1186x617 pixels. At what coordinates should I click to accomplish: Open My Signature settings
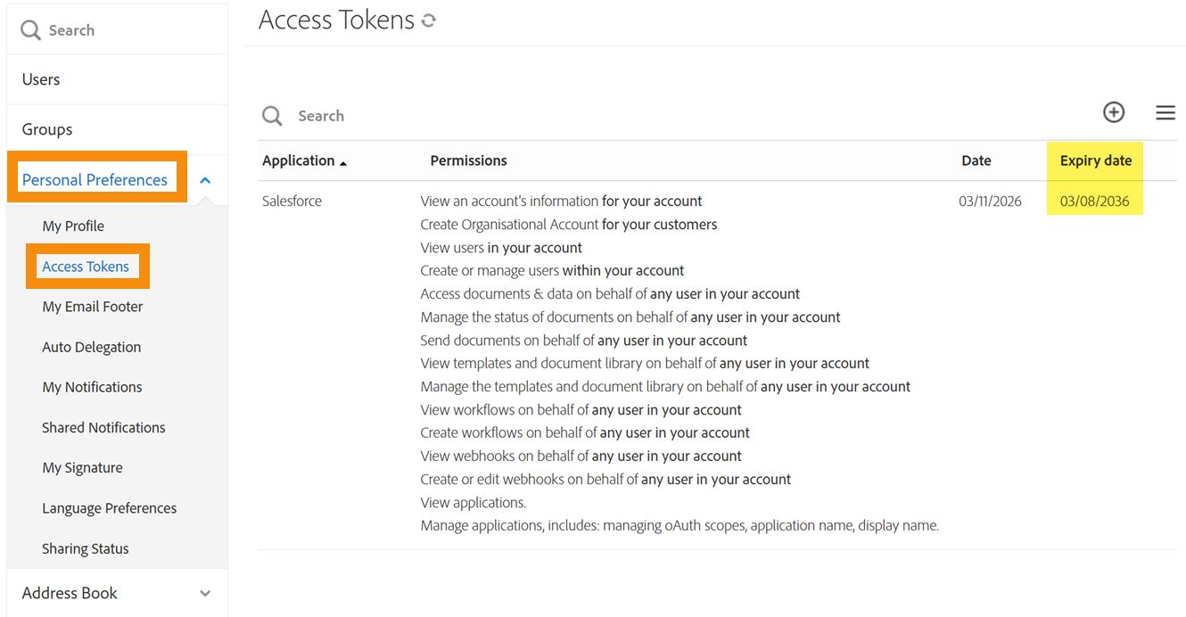83,467
